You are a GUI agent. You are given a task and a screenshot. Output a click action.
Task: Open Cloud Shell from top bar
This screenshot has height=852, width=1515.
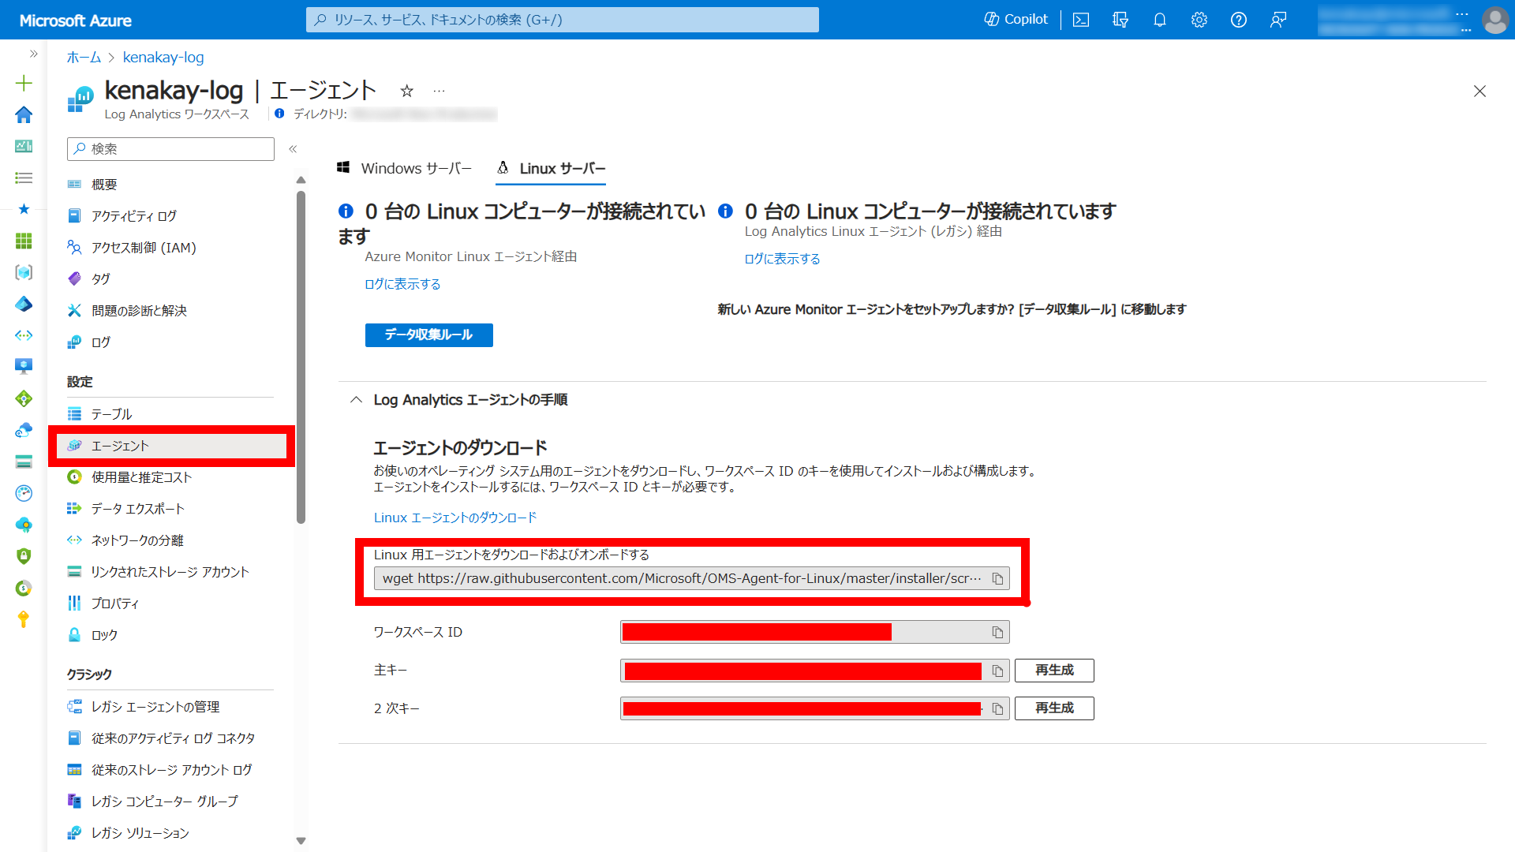(1081, 20)
